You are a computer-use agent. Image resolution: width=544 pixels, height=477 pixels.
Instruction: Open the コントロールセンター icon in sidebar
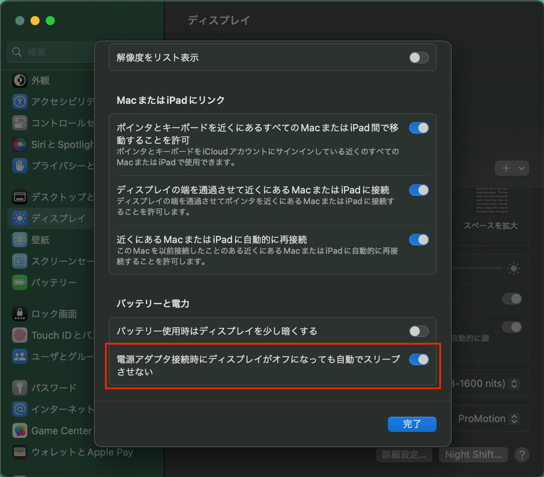click(x=20, y=123)
